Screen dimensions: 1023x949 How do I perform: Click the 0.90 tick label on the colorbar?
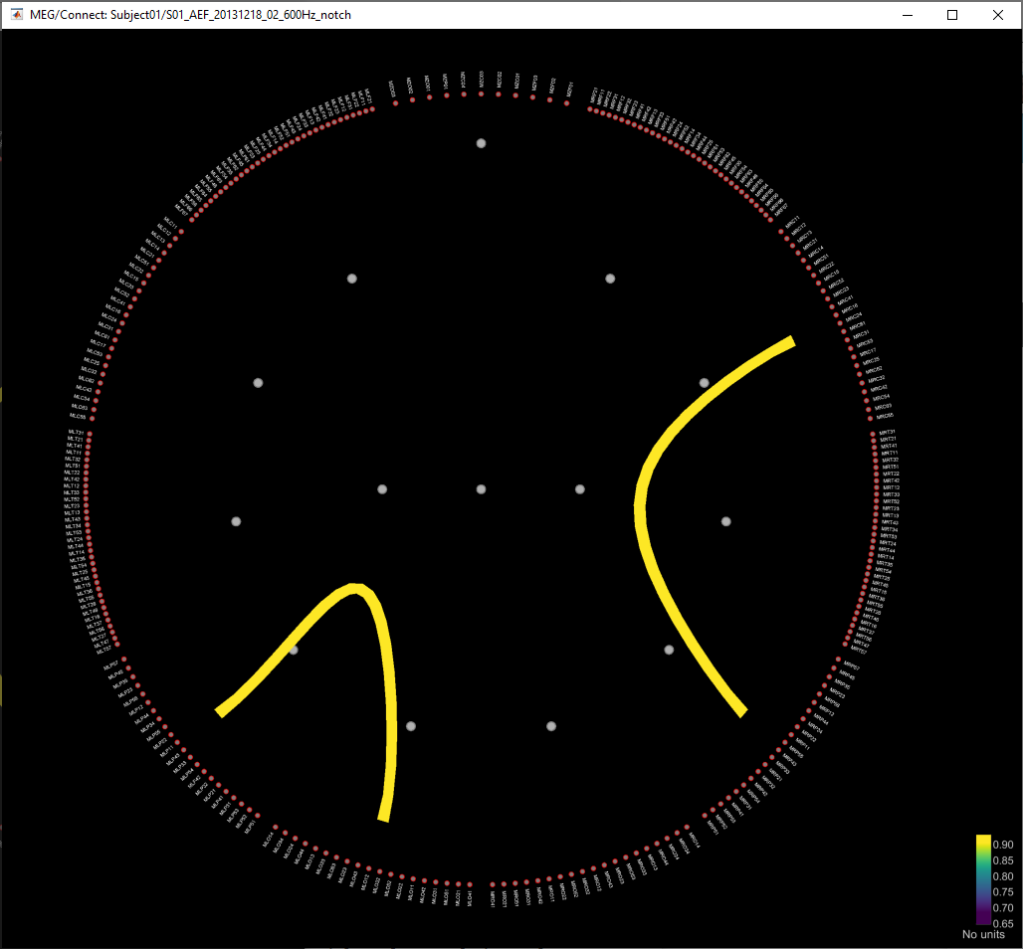click(1003, 844)
